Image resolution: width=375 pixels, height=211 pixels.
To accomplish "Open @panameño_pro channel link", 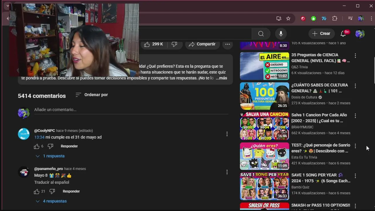I will pos(49,169).
